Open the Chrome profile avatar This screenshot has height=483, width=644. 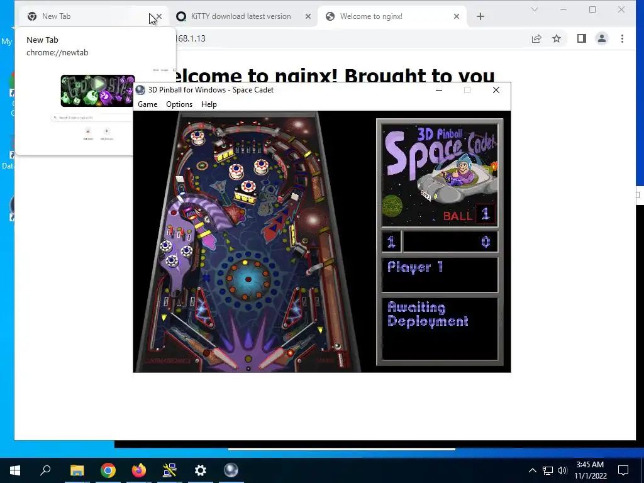[602, 38]
